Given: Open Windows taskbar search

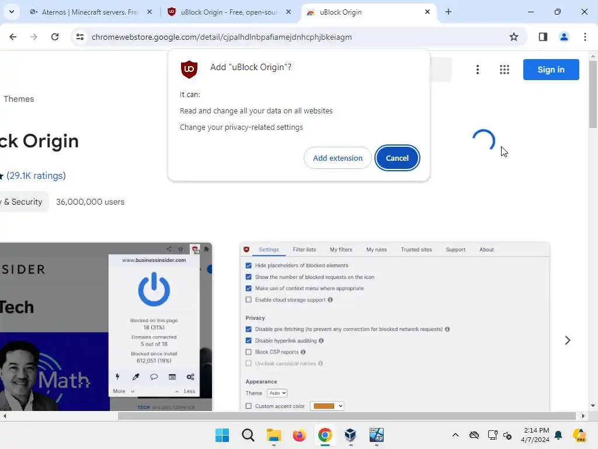Looking at the screenshot, I should (x=248, y=435).
